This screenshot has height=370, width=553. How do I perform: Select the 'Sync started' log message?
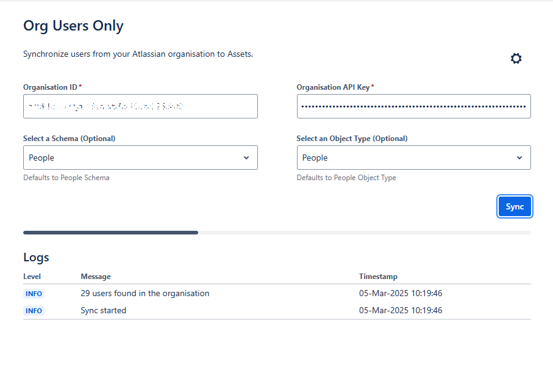(x=103, y=310)
